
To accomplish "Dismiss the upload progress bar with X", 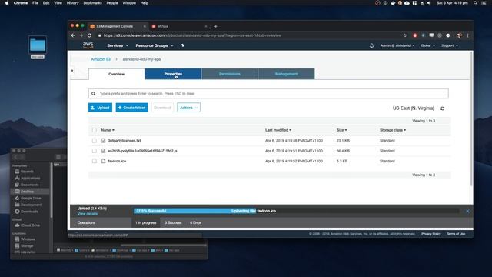I will (x=467, y=211).
